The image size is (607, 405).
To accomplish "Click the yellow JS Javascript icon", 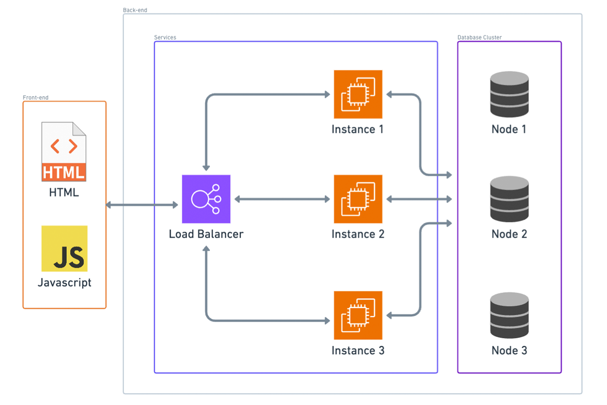I will point(64,249).
